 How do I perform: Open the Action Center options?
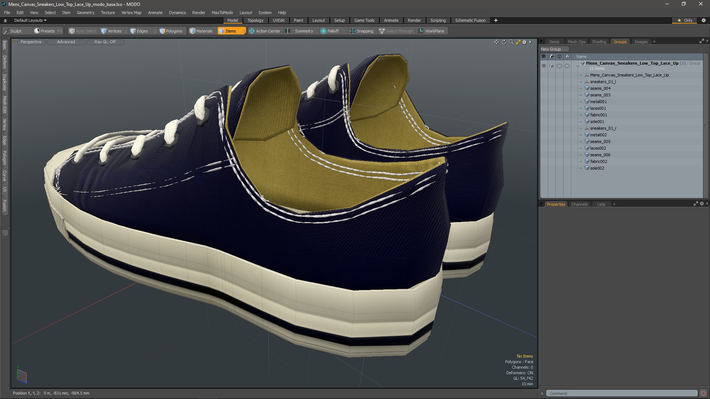point(265,31)
